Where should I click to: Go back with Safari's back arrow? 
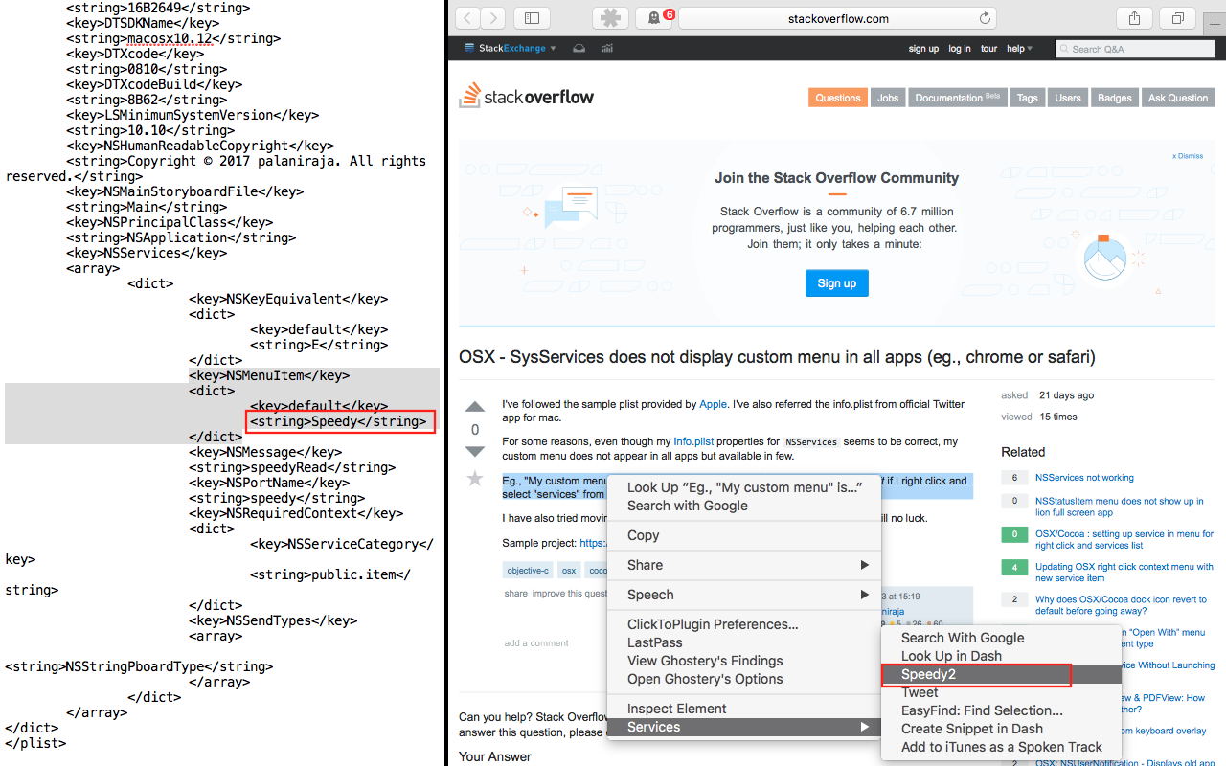tap(468, 18)
